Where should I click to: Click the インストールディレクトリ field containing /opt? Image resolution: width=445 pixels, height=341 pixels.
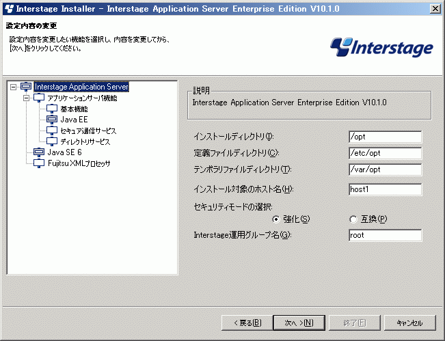tap(385, 137)
